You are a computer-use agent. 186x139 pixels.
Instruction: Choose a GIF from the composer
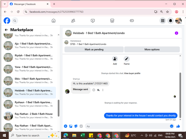pyautogui.click(x=81, y=126)
